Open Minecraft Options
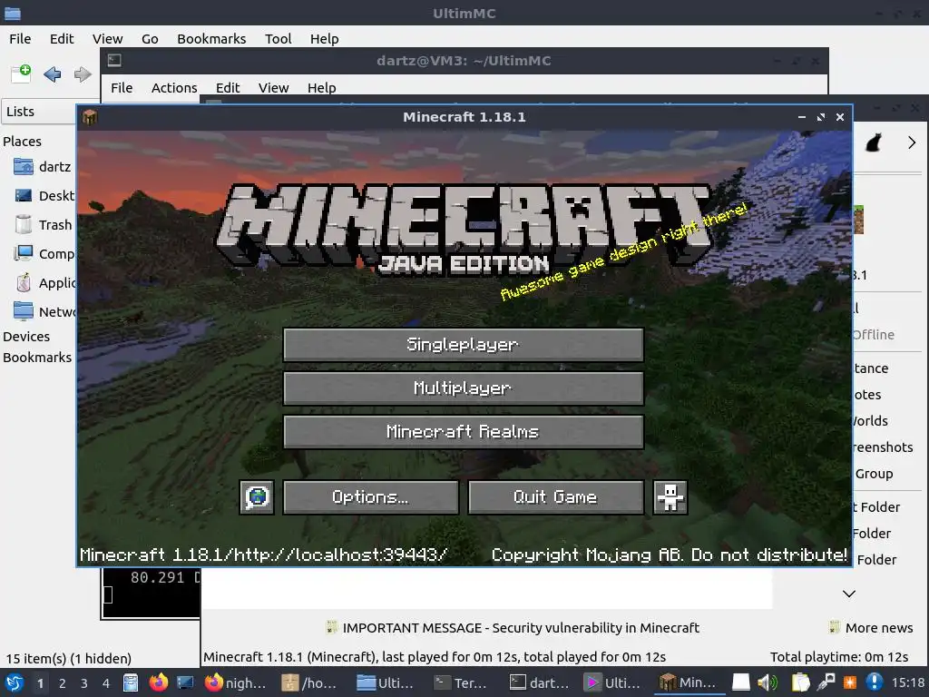This screenshot has width=929, height=697. coord(371,496)
